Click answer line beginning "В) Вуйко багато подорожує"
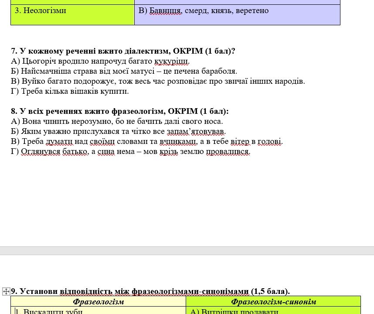 [x=158, y=81]
